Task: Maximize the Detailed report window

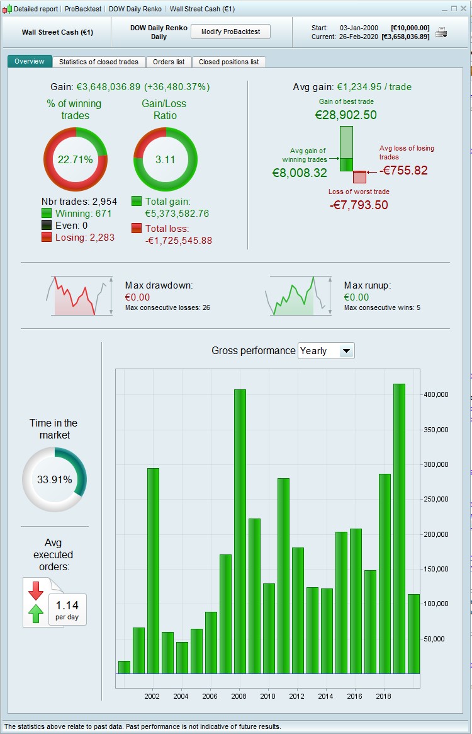Action: (454, 8)
